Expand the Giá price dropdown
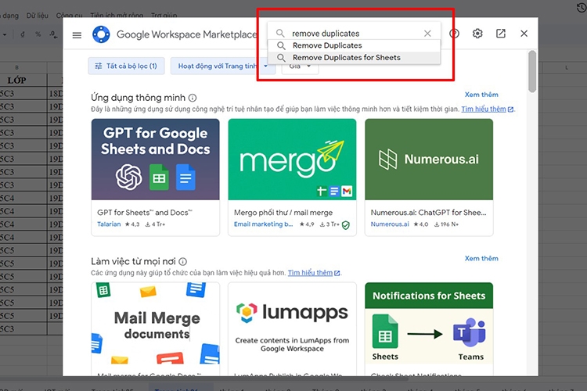This screenshot has width=587, height=391. click(x=300, y=66)
